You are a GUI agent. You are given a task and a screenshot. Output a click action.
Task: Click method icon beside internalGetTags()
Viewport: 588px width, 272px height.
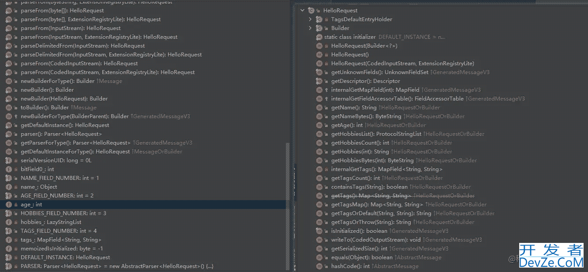coord(319,169)
